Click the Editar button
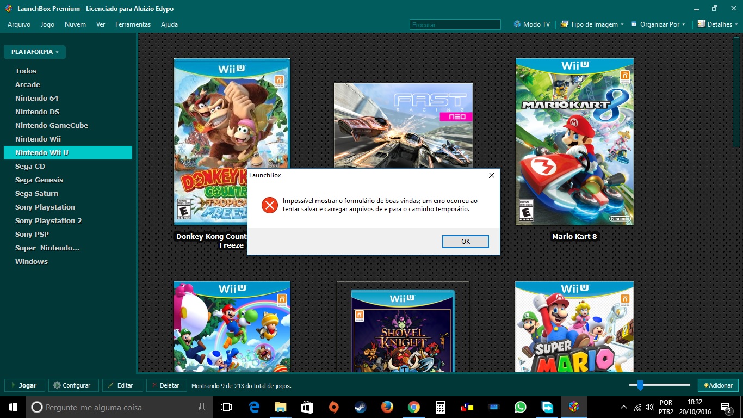 (x=122, y=385)
